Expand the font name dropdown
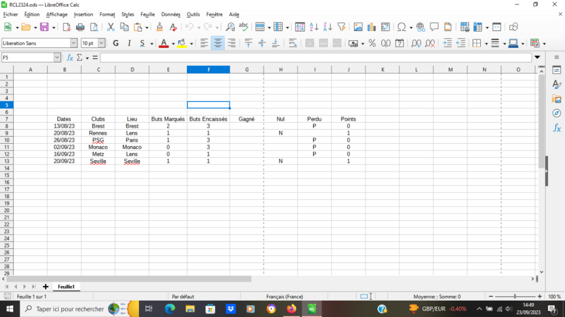Image resolution: width=565 pixels, height=317 pixels. (73, 43)
